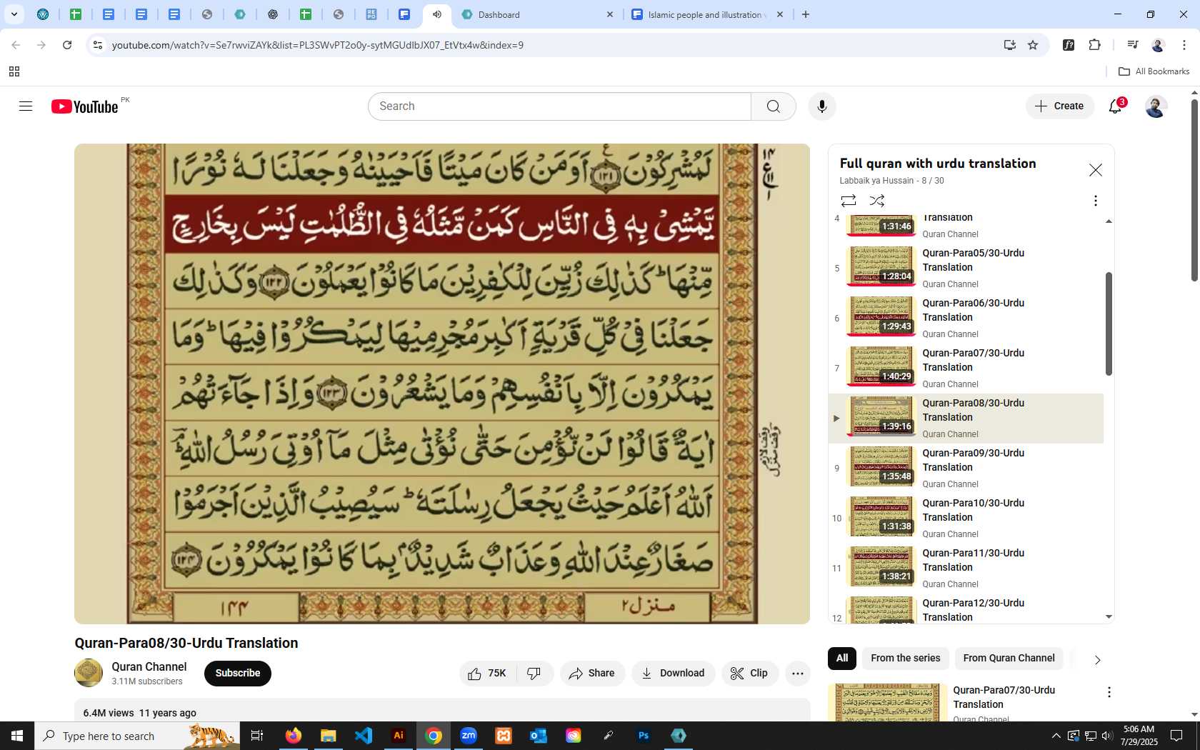Click the Clip button
Viewport: 1200px width, 750px height.
pos(749,674)
